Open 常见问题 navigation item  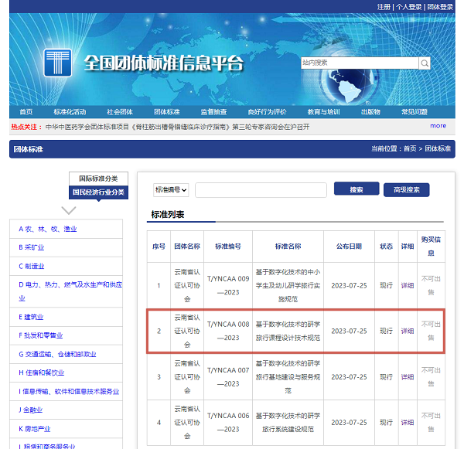pyautogui.click(x=415, y=112)
